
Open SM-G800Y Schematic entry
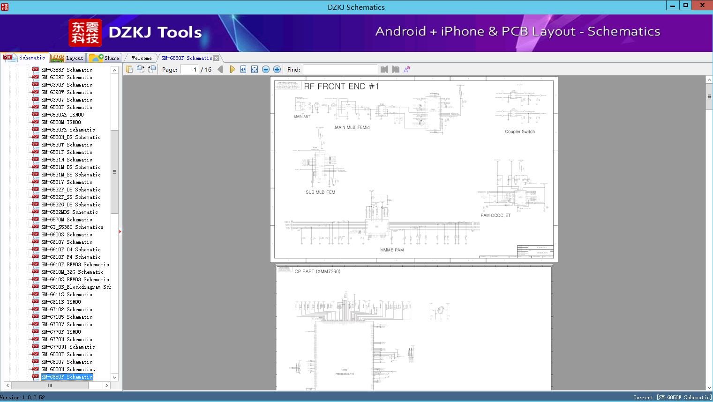tap(67, 362)
